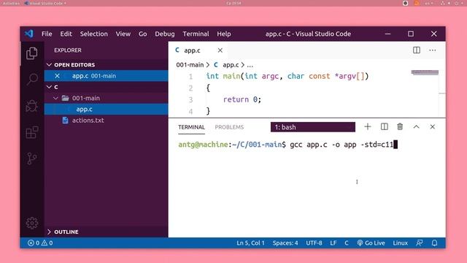Open the File menu
Viewport: 467px width, 263px height.
point(47,34)
